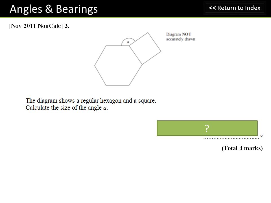The width and height of the screenshot is (271, 203).
Task: Click the italic a in the question text
Action: [x=105, y=108]
